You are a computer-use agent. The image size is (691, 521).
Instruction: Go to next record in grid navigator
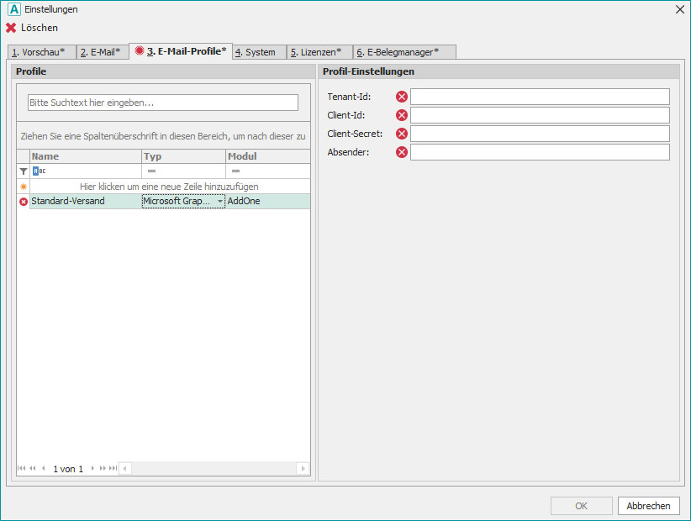[92, 468]
